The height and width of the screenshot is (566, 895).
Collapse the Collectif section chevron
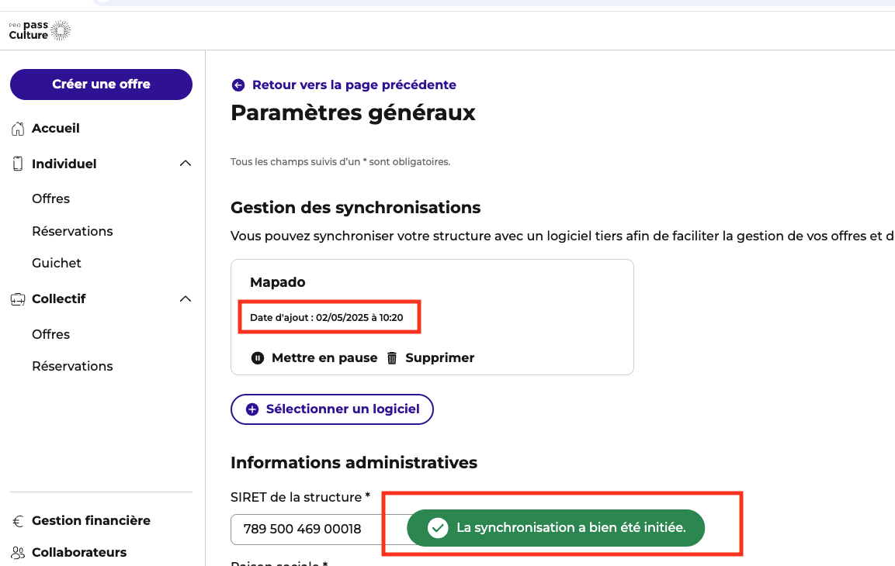point(185,299)
